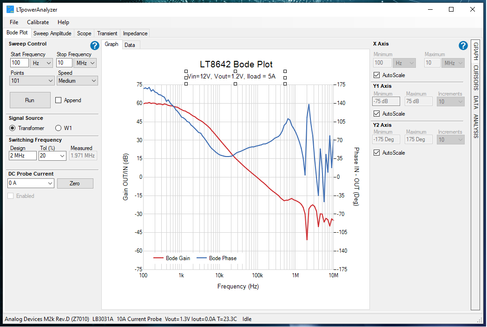Click the Design switching frequency input field
The image size is (487, 327).
tap(23, 156)
